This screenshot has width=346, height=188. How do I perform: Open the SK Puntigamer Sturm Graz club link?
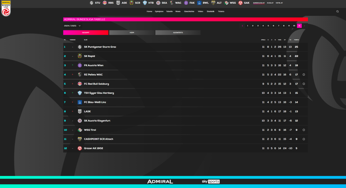(100, 47)
